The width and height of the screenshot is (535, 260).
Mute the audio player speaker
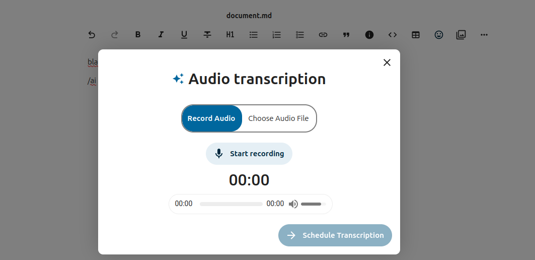point(293,204)
